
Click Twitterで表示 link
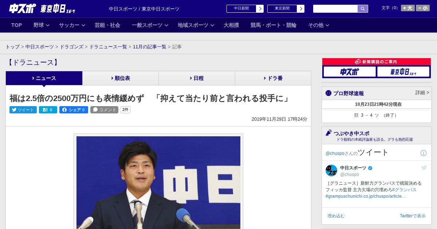pyautogui.click(x=413, y=216)
